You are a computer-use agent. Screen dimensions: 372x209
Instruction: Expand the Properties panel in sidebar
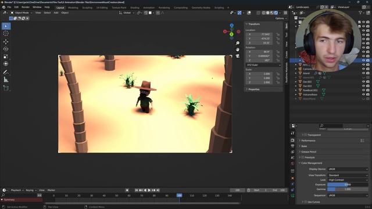click(x=253, y=89)
